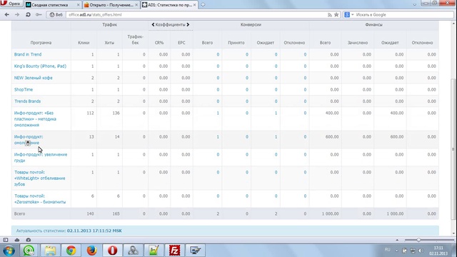Screen dimensions: 457x257
Task: Reload the current page
Action: [x=28, y=14]
